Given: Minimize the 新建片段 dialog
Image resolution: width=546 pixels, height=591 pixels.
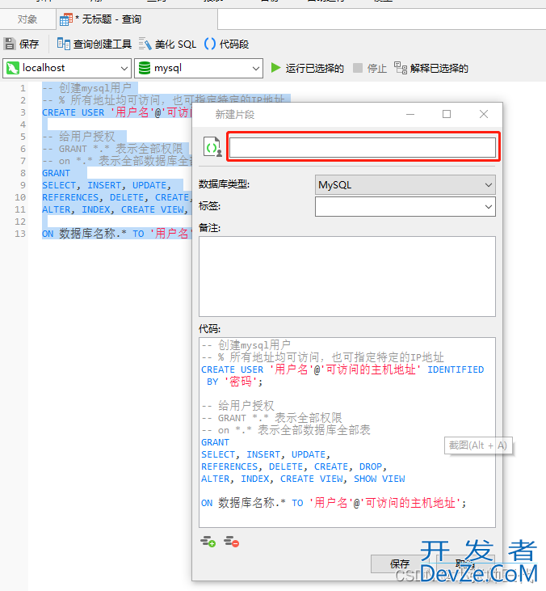Looking at the screenshot, I should click(410, 114).
